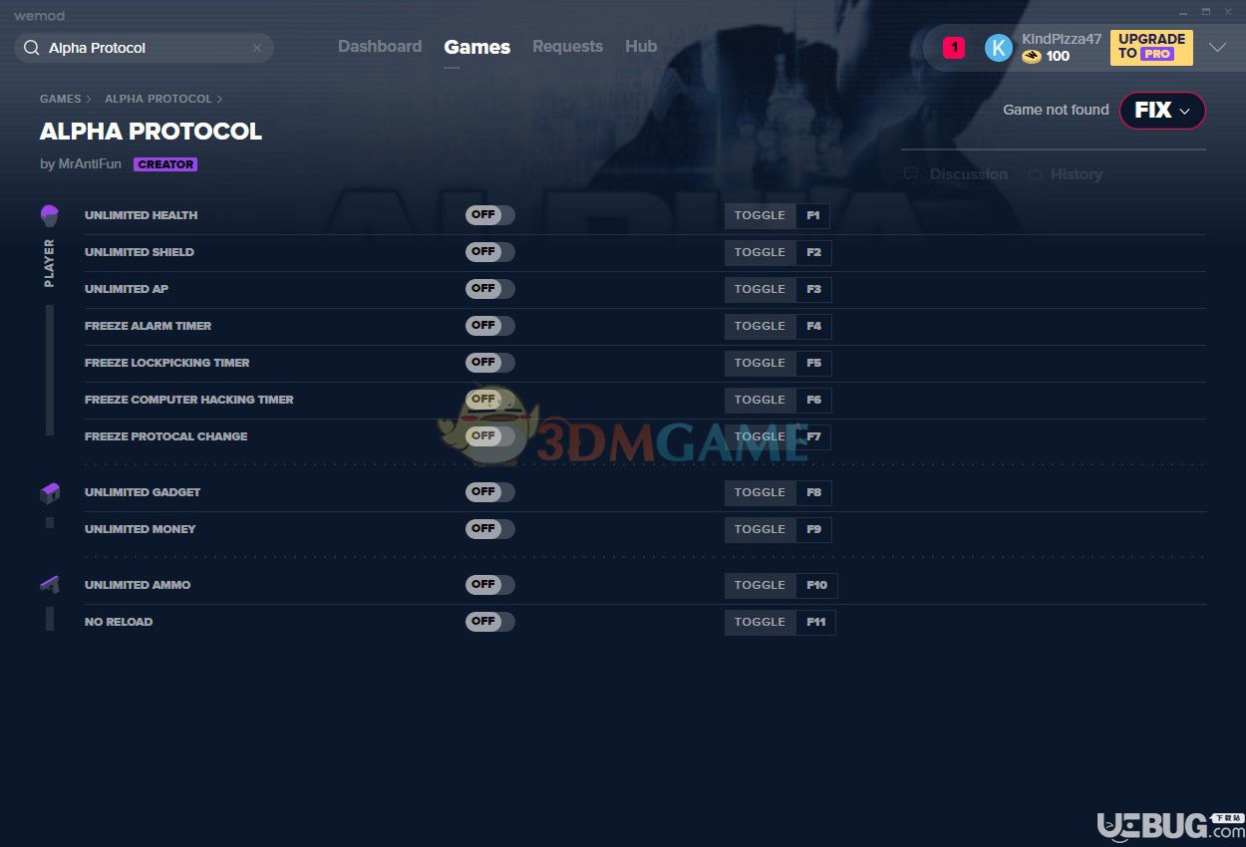Turn on Unlimited AP
This screenshot has height=847, width=1246.
[x=490, y=289]
